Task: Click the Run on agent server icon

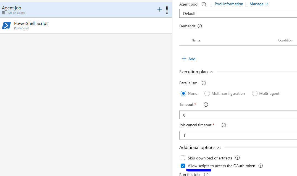Action: click(3, 13)
